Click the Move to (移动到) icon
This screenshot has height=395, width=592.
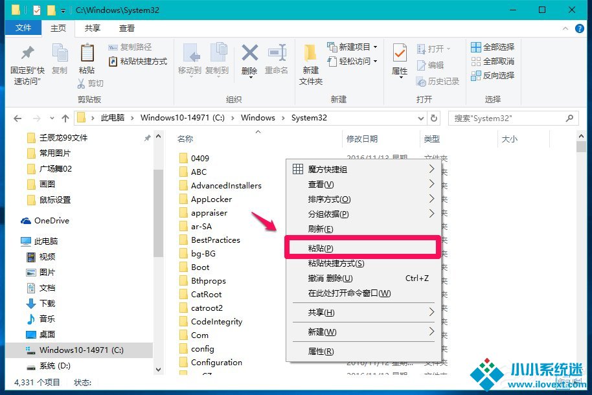pyautogui.click(x=191, y=53)
